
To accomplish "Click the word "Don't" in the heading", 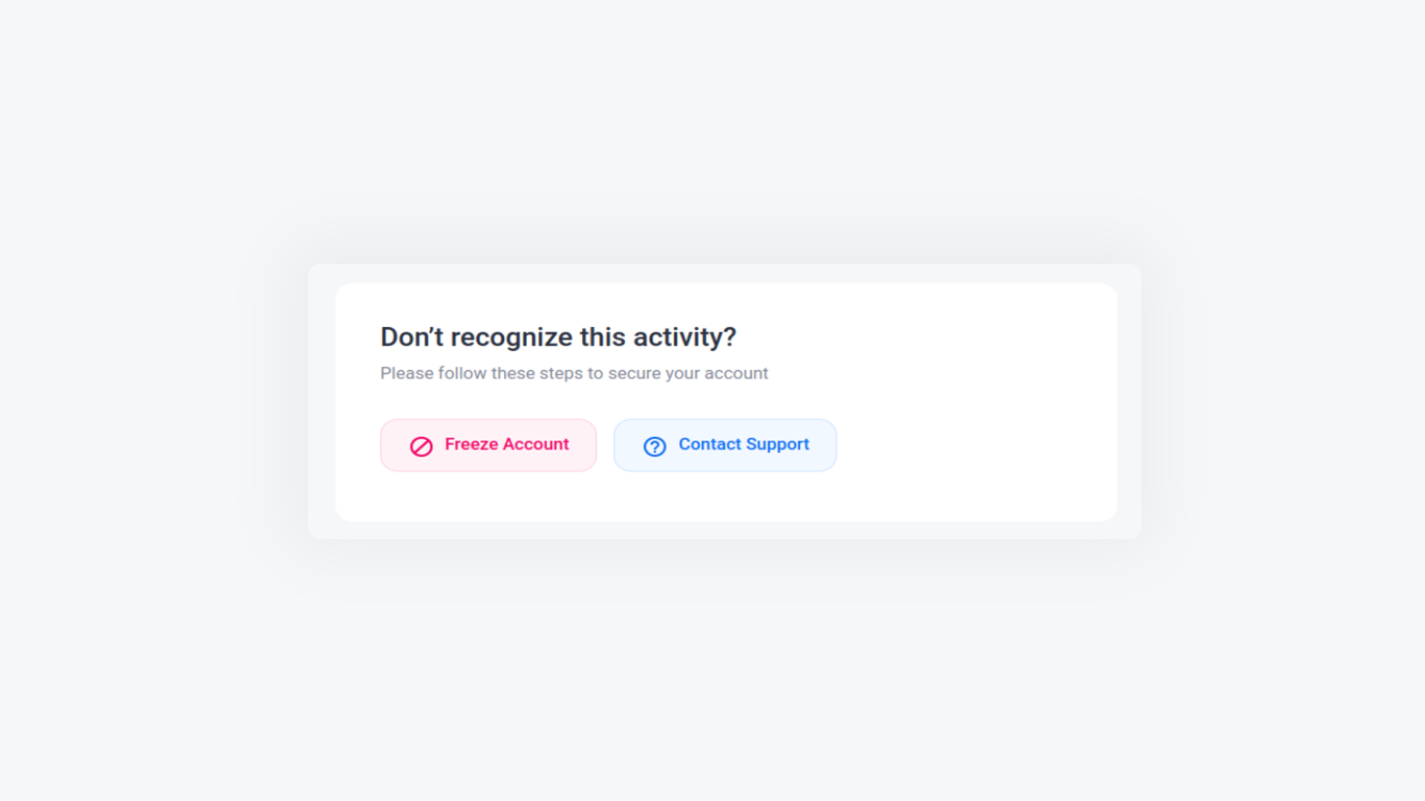I will (x=412, y=337).
